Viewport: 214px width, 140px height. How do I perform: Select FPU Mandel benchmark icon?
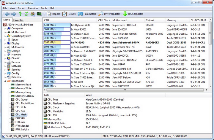(13, 126)
